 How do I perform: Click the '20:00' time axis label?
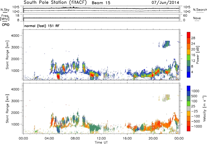coord(153,139)
